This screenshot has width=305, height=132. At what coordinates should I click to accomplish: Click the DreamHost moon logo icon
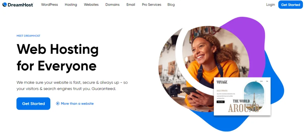point(5,4)
